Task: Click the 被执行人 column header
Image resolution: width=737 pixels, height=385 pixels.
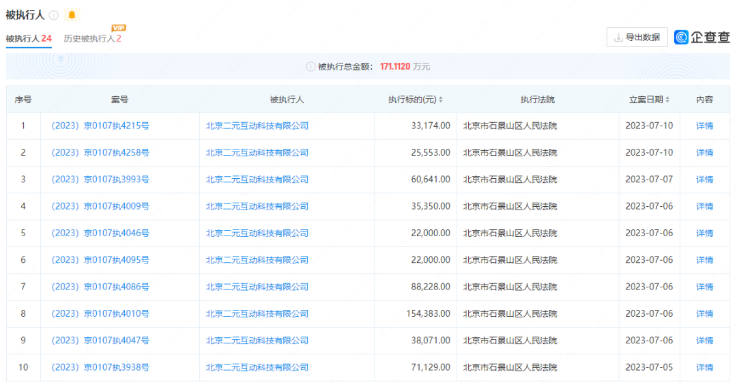Action: pos(287,100)
